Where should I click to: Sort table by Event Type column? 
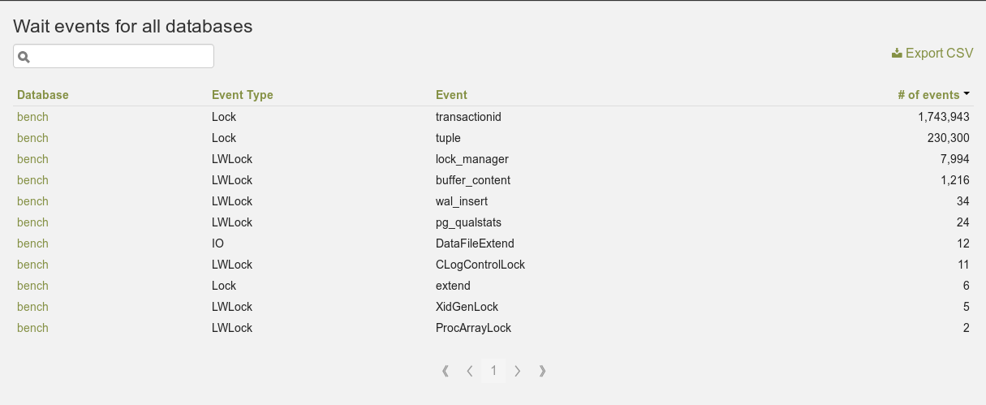tap(243, 95)
